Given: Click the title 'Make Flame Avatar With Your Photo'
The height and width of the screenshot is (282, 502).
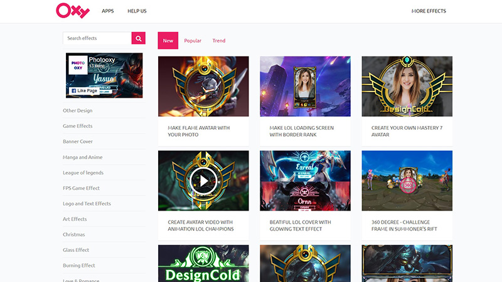Looking at the screenshot, I should (198, 131).
